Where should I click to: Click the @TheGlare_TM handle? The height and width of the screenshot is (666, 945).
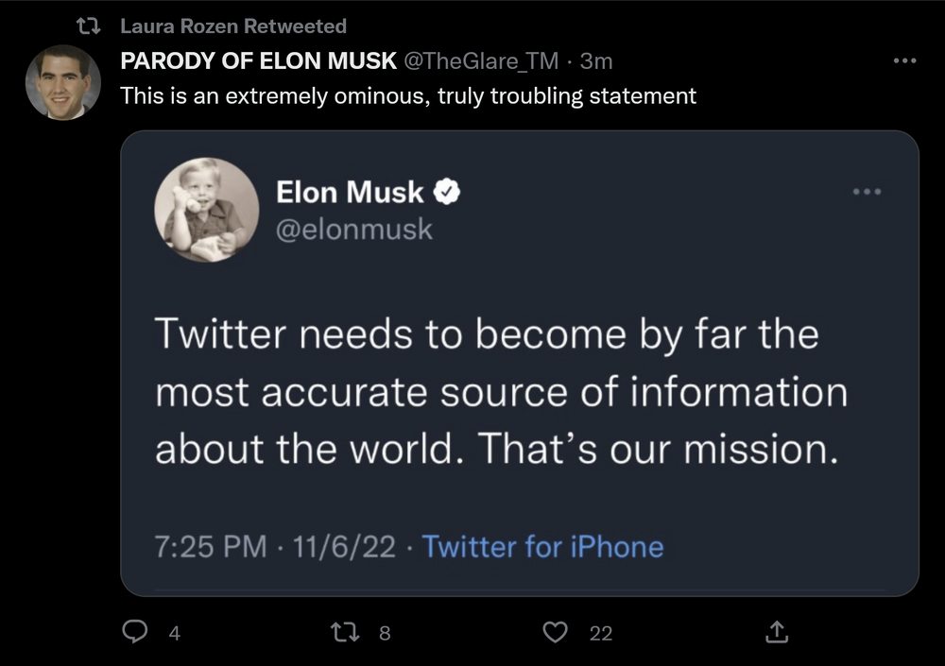(x=481, y=61)
